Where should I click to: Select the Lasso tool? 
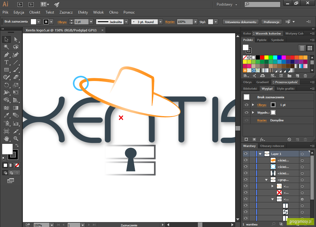click(x=16, y=47)
